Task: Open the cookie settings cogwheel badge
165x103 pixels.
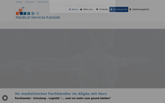Action: pyautogui.click(x=5, y=98)
